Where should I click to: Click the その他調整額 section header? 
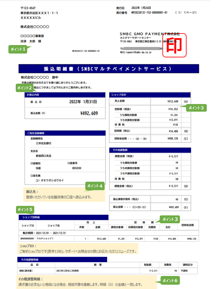[x=150, y=150]
